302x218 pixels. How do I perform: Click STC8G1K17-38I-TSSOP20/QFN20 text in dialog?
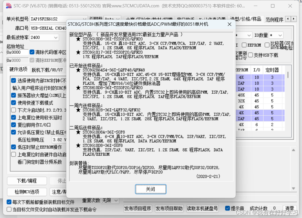click(x=113, y=52)
